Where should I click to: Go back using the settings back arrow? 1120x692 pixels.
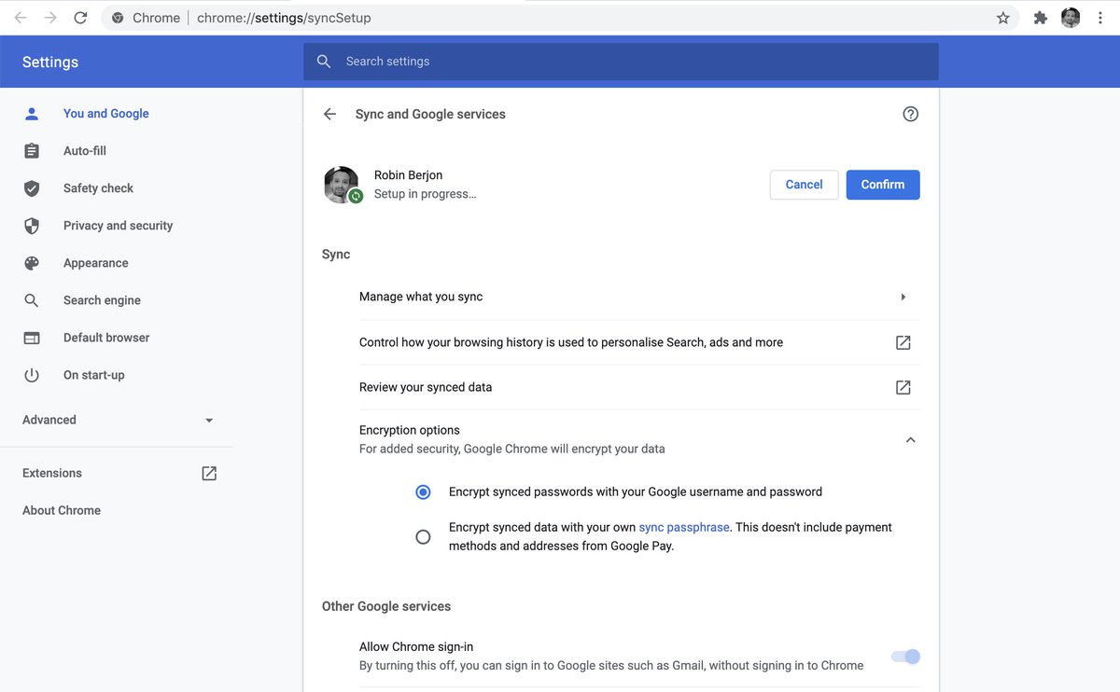329,114
